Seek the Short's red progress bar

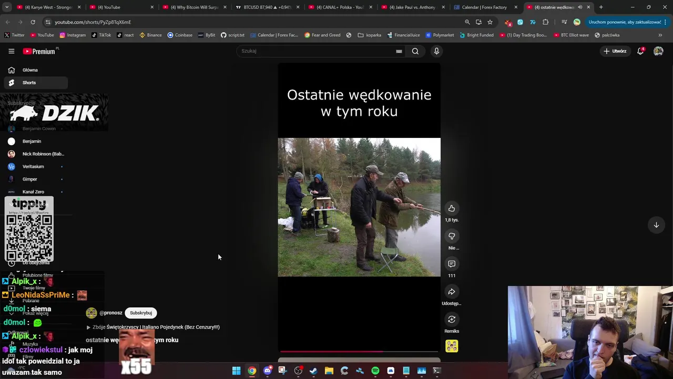coord(359,351)
